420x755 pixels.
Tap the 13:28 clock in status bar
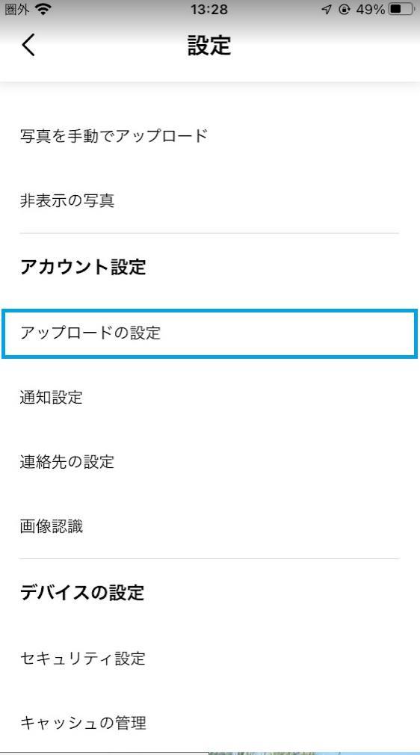pyautogui.click(x=209, y=9)
